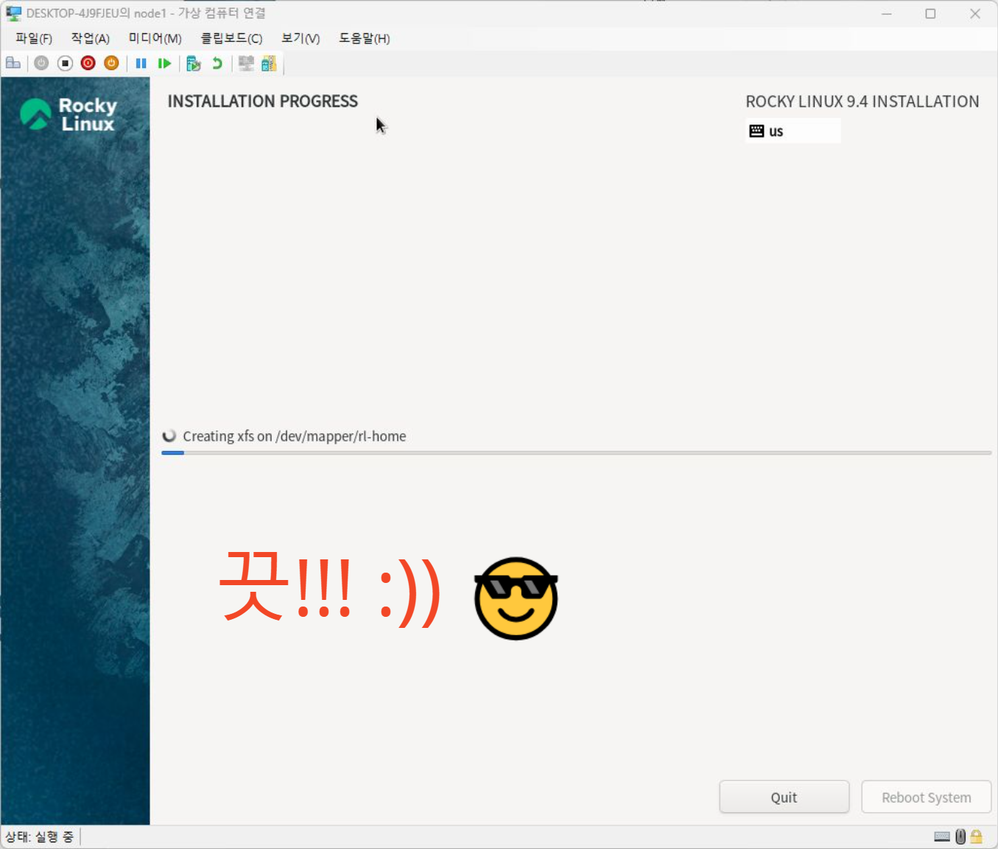This screenshot has height=849, width=998.
Task: Click the green Reset play icon
Action: click(164, 63)
